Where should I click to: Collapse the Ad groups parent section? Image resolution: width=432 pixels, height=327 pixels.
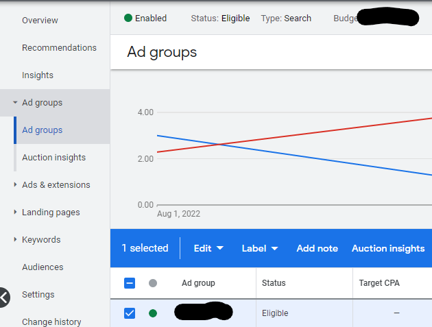[15, 103]
